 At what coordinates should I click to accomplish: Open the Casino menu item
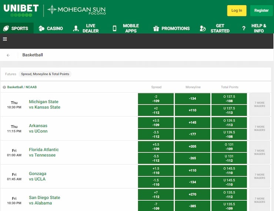coord(51,28)
